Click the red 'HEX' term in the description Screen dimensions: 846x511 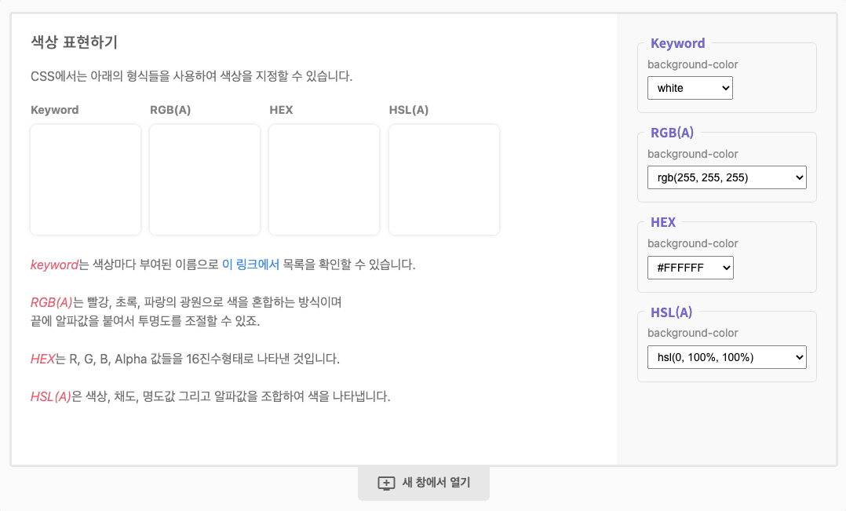42,359
